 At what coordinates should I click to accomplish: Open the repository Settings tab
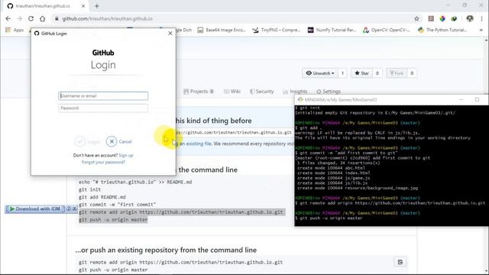coord(329,92)
